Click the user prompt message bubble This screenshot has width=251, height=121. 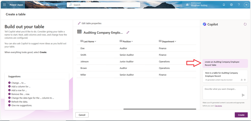click(x=225, y=63)
